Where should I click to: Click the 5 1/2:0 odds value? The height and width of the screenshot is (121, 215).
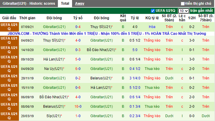point(135,88)
